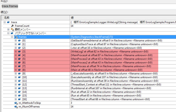Expand frame [7] MainProcess entry
The height and width of the screenshot is (112, 176).
16,66
